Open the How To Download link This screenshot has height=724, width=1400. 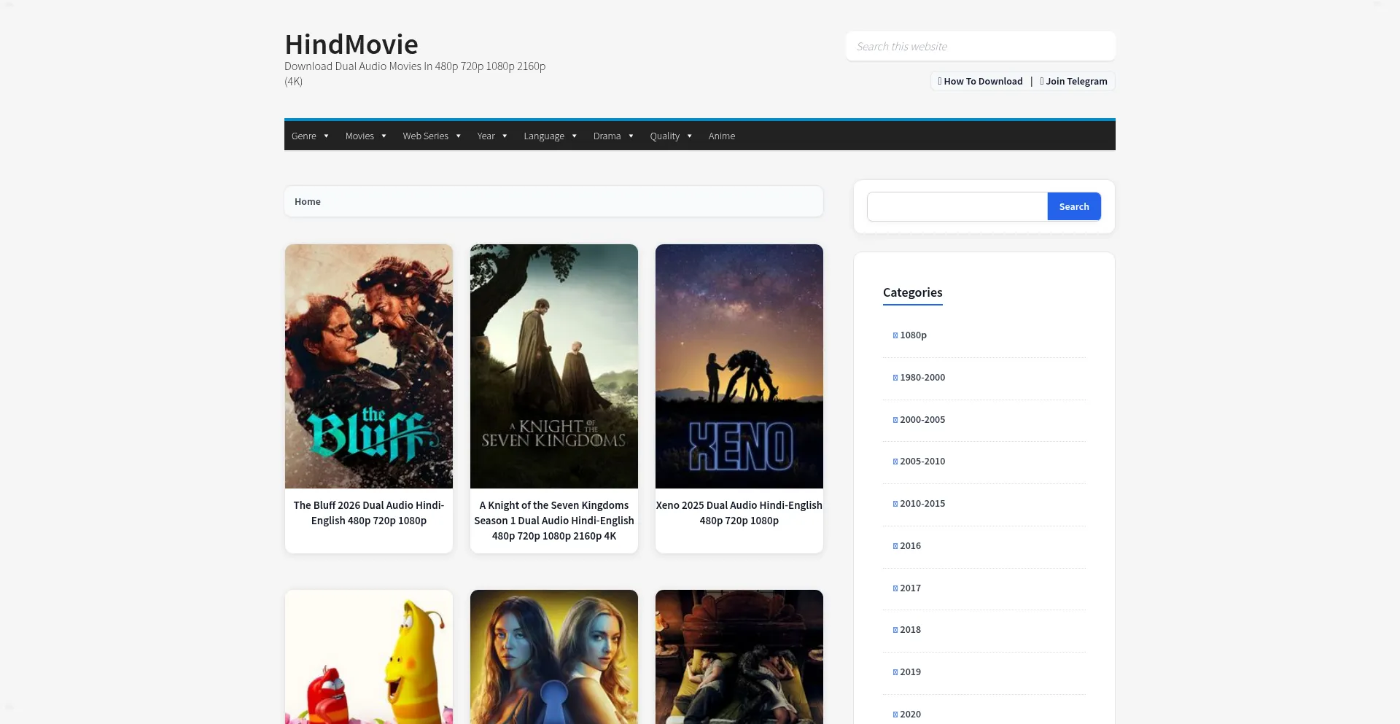click(x=980, y=81)
